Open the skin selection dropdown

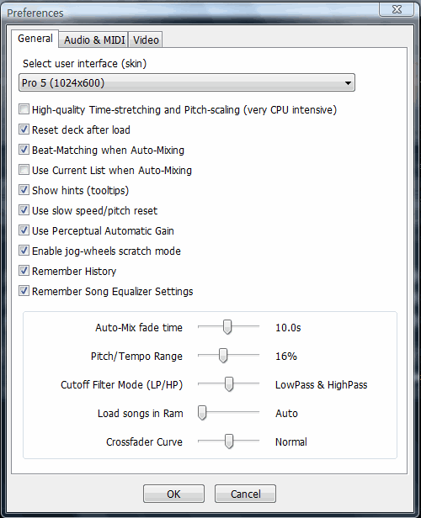tap(187, 82)
